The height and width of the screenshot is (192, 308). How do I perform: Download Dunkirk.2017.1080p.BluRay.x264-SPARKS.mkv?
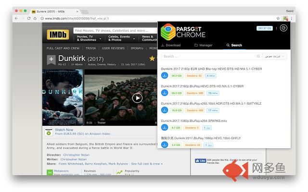(165, 127)
